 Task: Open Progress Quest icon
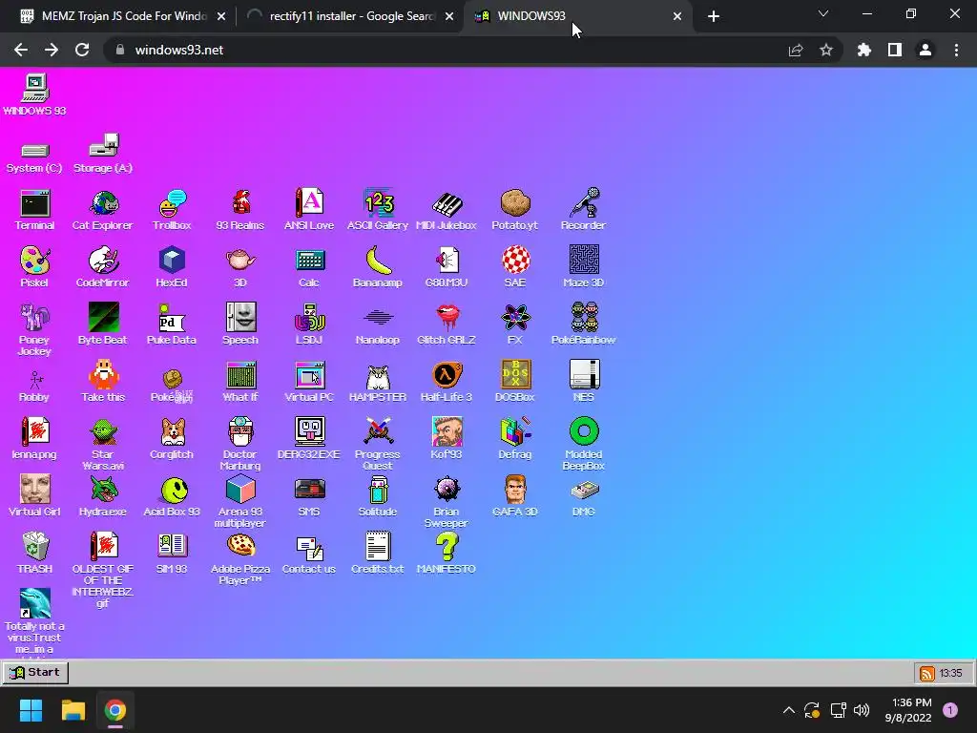[378, 445]
